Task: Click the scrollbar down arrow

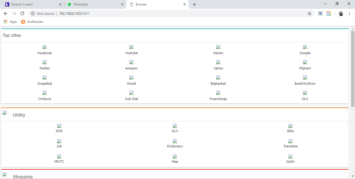Action: (x=353, y=176)
